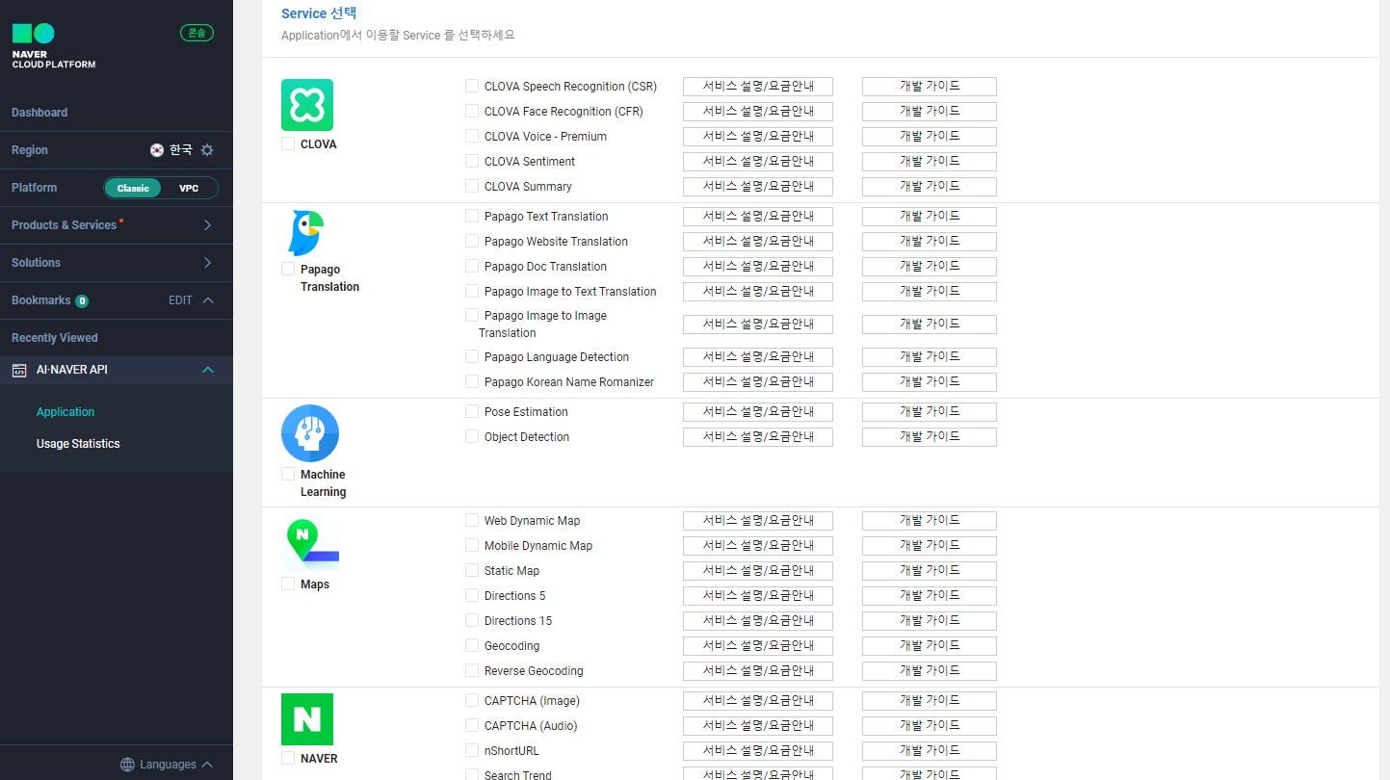Viewport: 1390px width, 780px height.
Task: Open 개발 가이드 for Static Map
Action: [x=930, y=571]
